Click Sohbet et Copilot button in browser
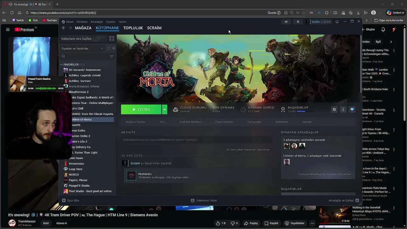 (x=395, y=13)
